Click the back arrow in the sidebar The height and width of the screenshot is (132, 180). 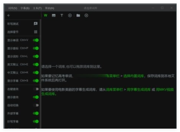point(9,15)
